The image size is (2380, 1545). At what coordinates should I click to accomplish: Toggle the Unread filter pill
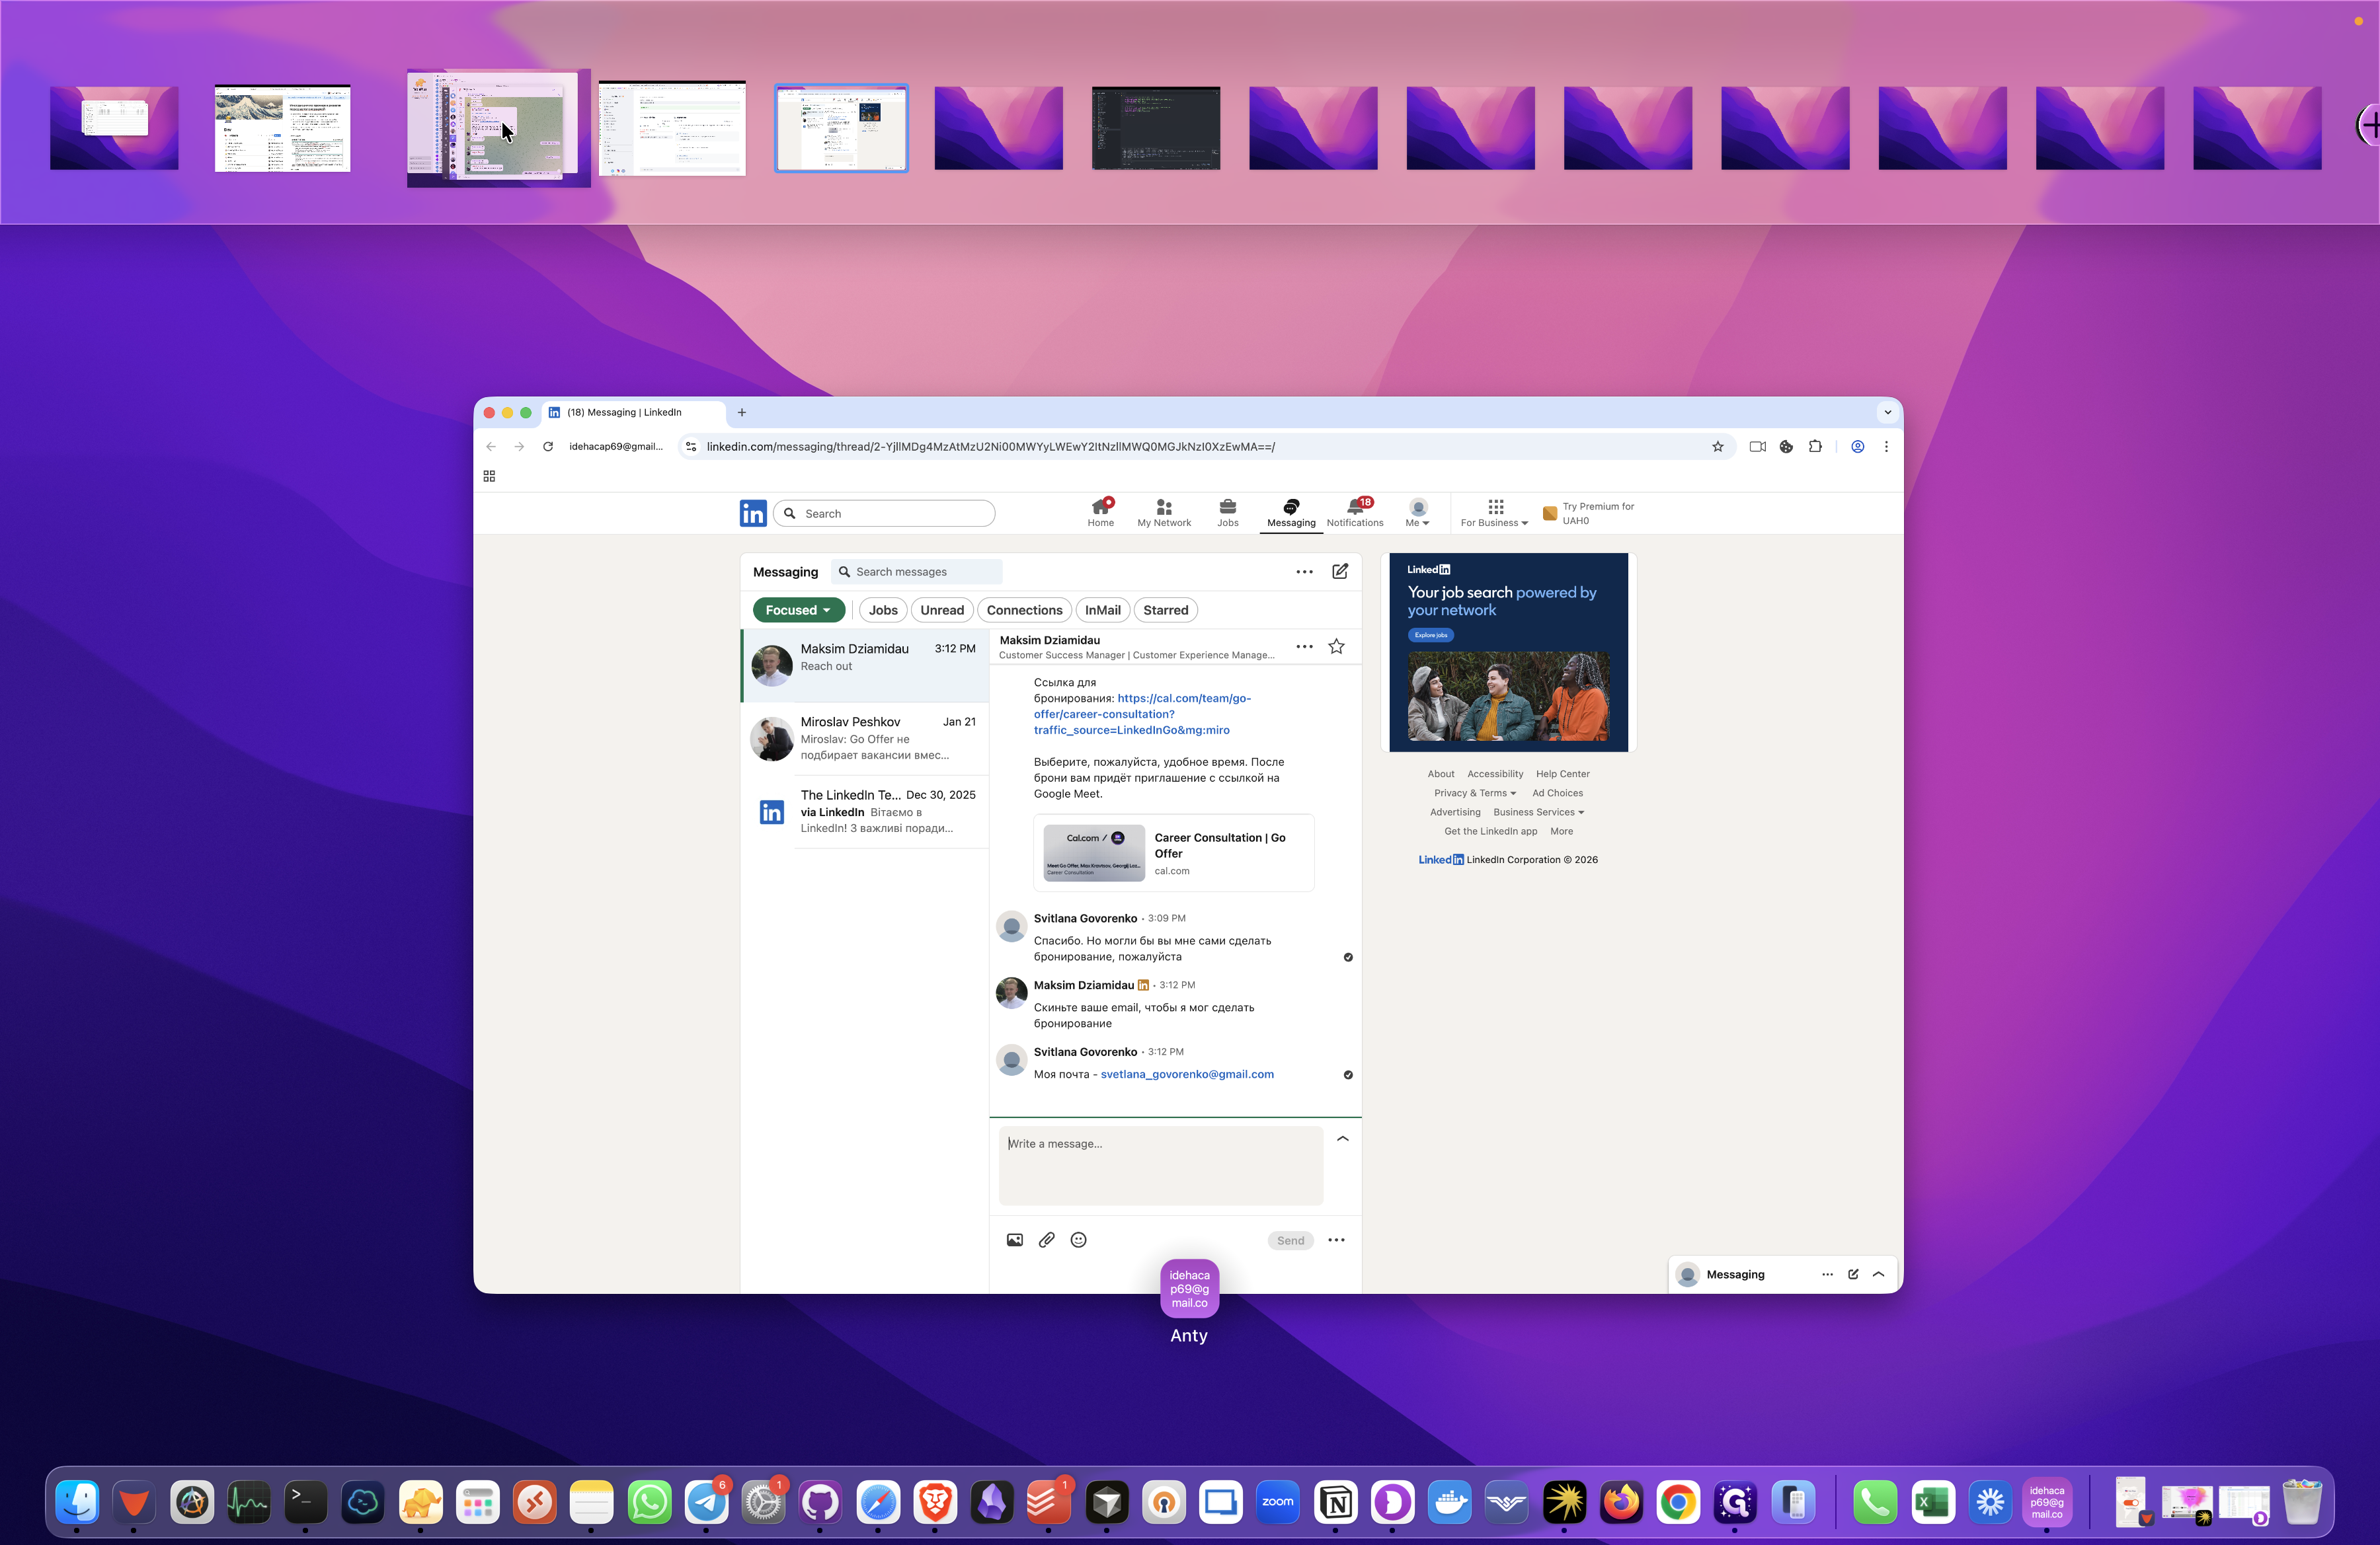[x=941, y=611]
